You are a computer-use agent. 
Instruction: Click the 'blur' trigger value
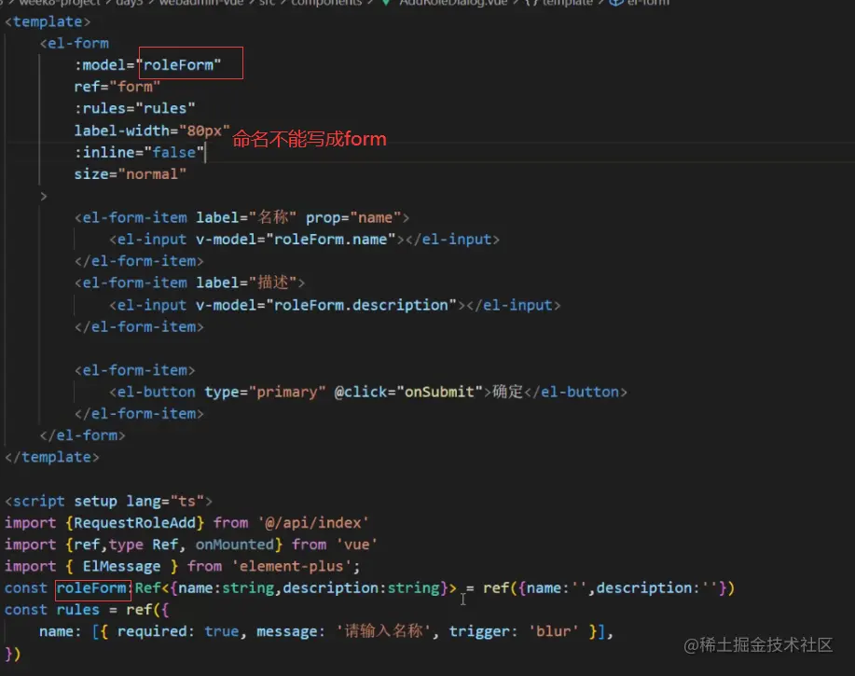click(x=553, y=632)
